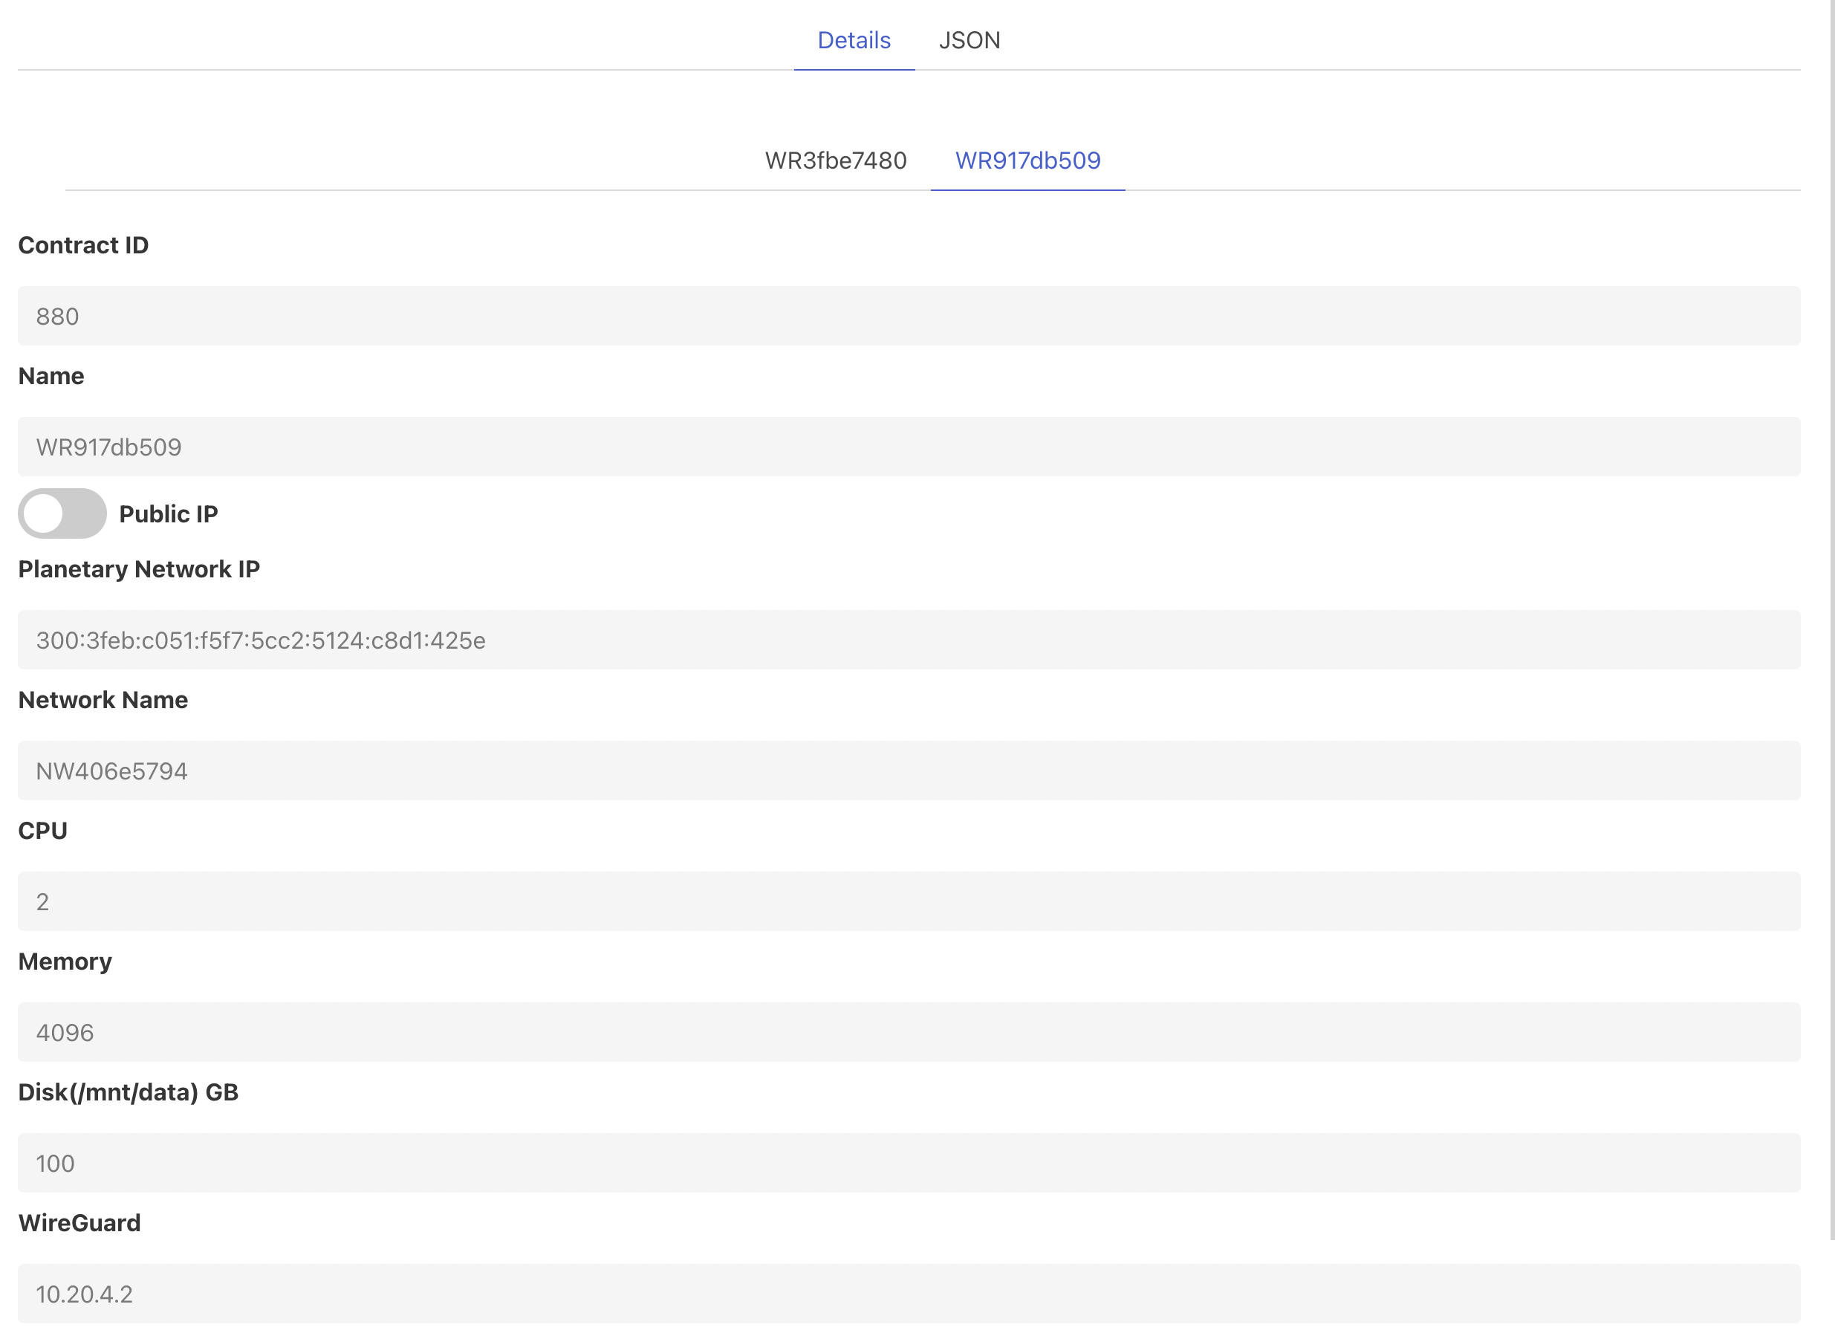Click the WireGuard section heading

79,1223
